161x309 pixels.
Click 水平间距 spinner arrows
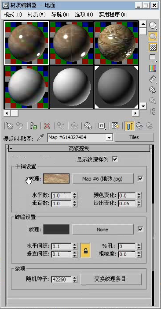[x=75, y=246]
